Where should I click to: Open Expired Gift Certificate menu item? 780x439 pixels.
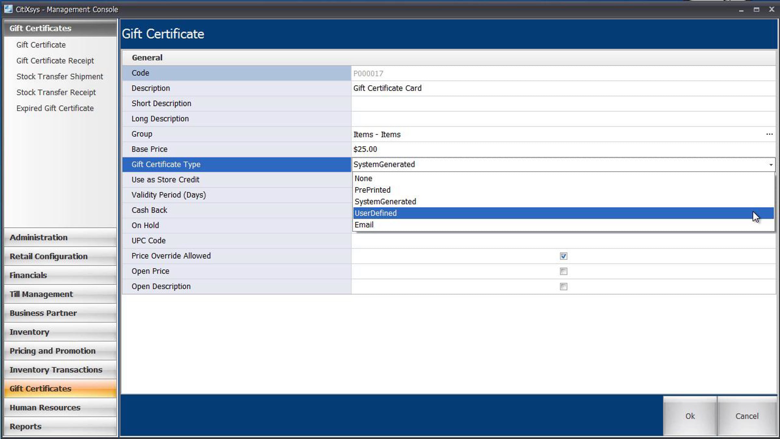click(x=55, y=108)
